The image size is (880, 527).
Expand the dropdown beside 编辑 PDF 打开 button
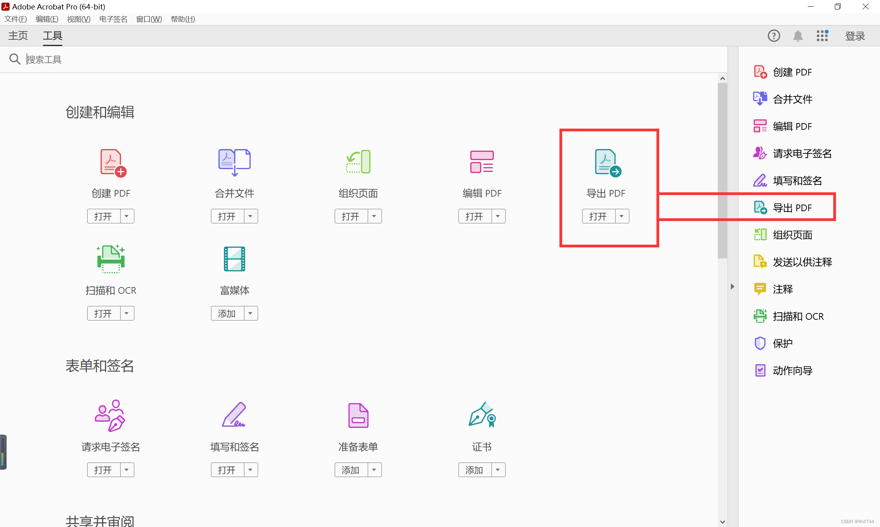498,216
